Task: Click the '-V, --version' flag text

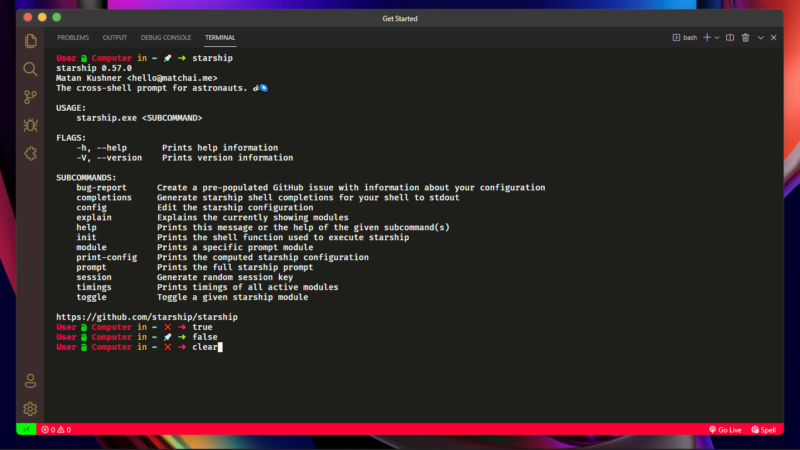Action: [109, 158]
